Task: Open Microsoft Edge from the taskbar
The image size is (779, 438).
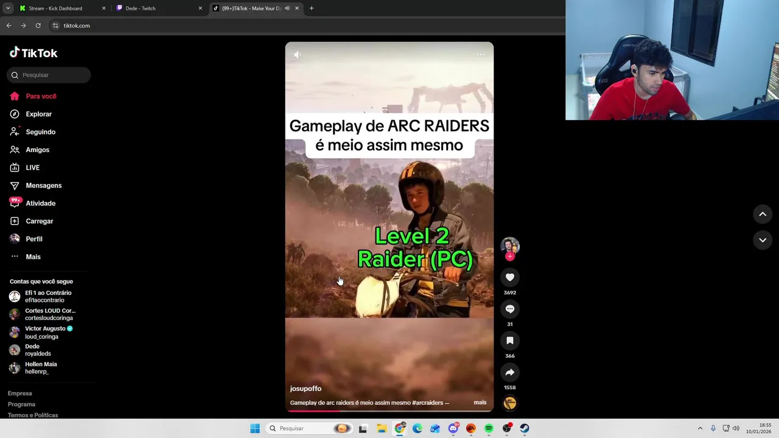Action: [x=417, y=428]
